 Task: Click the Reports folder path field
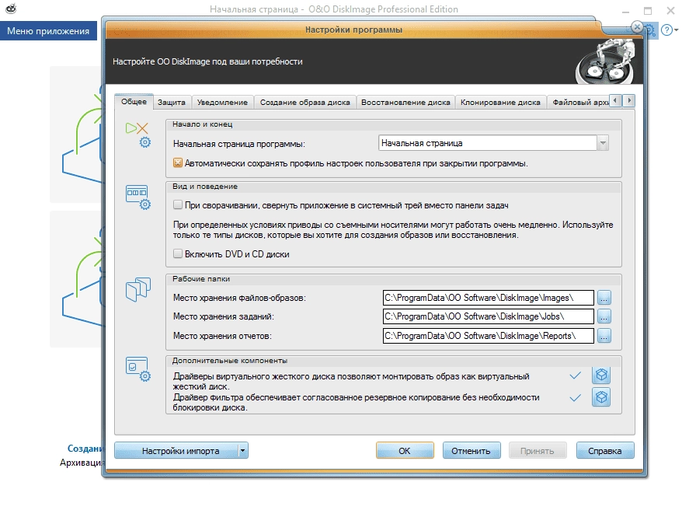point(488,336)
